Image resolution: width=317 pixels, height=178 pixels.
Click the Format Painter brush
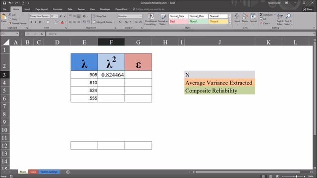[x=10, y=23]
